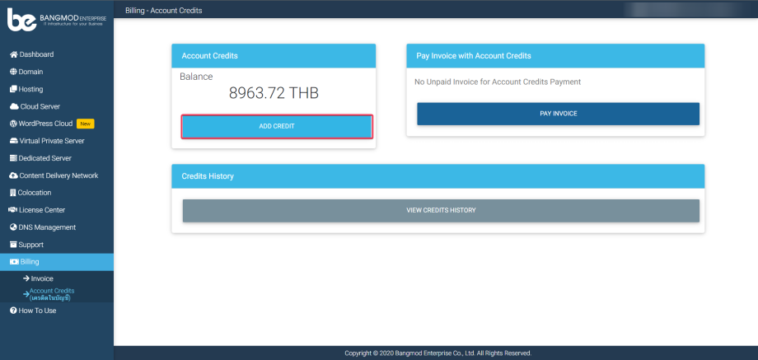758x360 pixels.
Task: Click the Virtual Private Server icon
Action: click(15, 141)
